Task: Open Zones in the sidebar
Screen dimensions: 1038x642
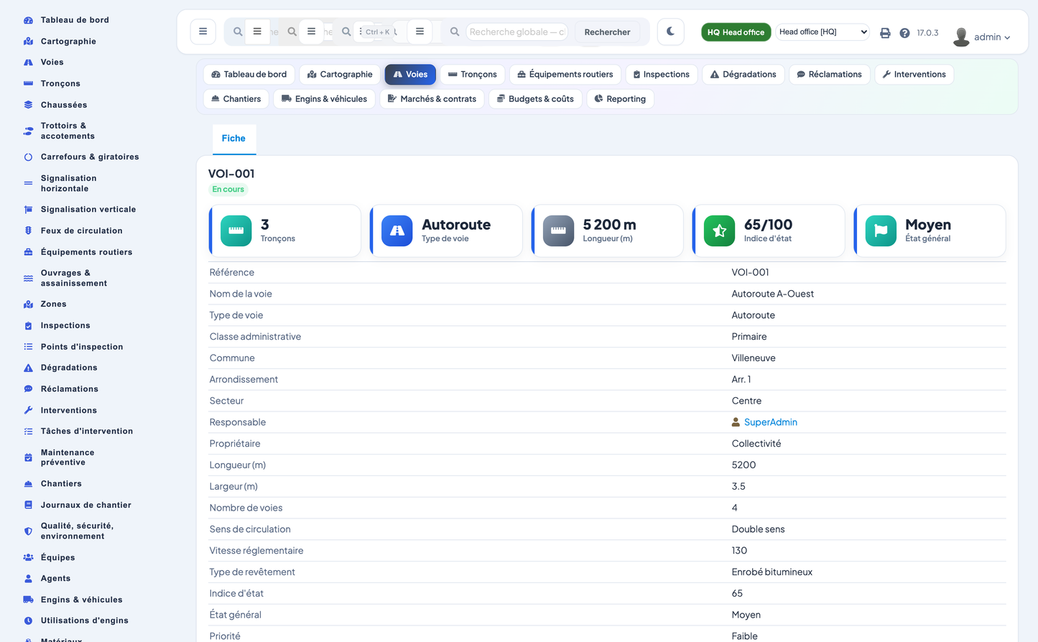Action: coord(53,304)
